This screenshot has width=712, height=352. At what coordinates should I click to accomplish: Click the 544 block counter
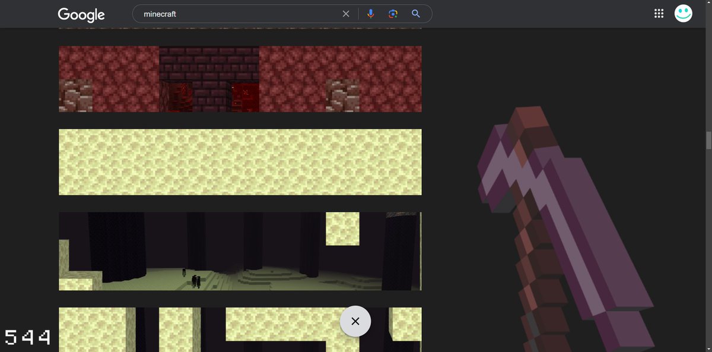pos(27,338)
